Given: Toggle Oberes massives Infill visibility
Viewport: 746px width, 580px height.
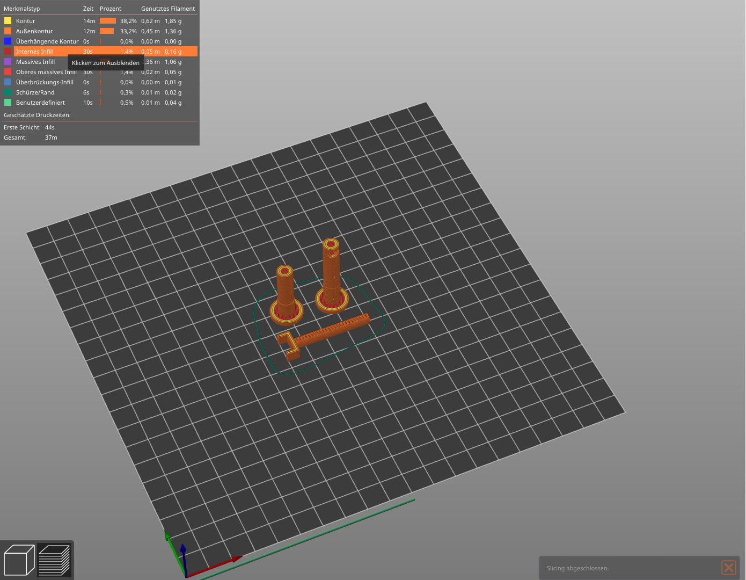Looking at the screenshot, I should tap(100, 72).
